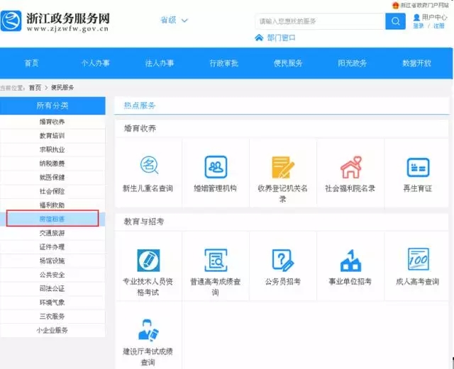Open 普通高考成绩查询 icon
Image resolution: width=454 pixels, height=369 pixels.
216,260
